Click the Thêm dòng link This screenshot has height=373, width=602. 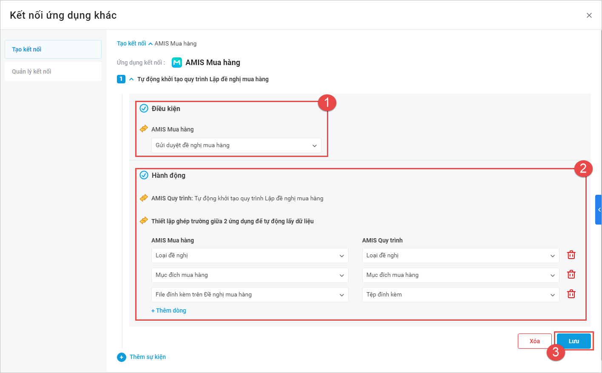coord(169,310)
